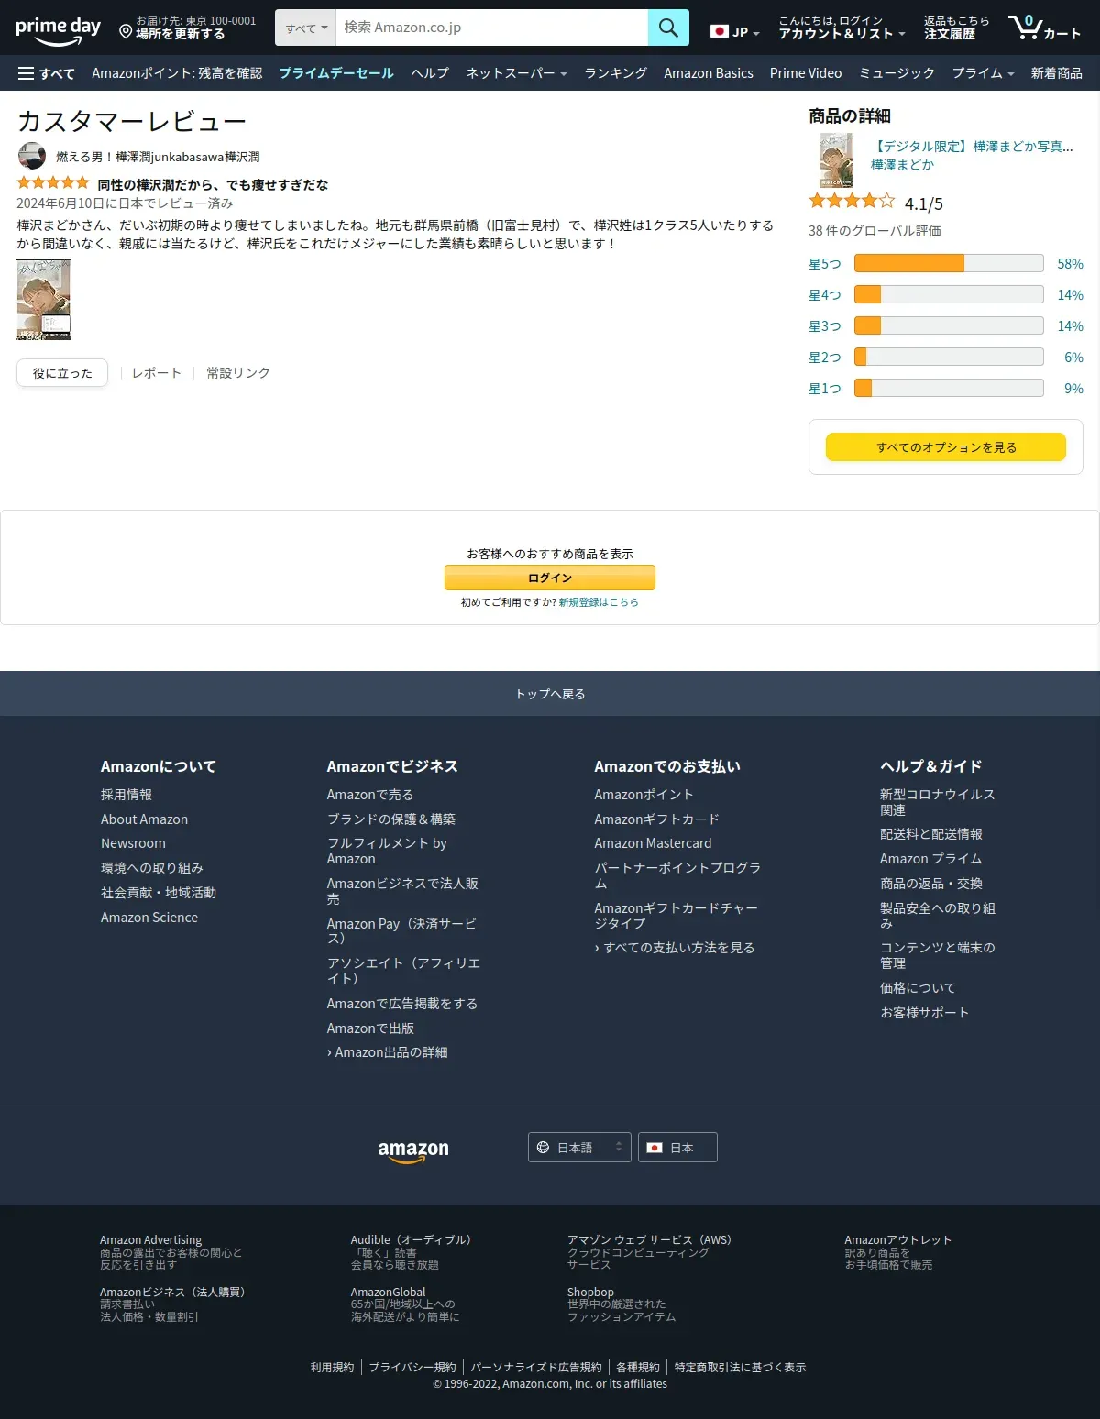Open 返品もこちら 注文履歴
The height and width of the screenshot is (1419, 1100).
point(956,27)
